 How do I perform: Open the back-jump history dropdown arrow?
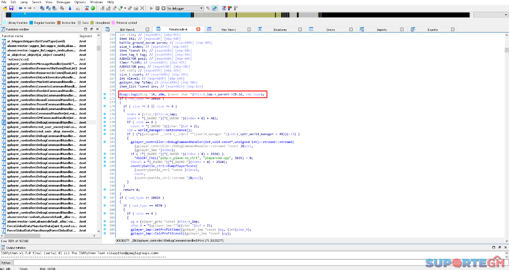coord(25,8)
